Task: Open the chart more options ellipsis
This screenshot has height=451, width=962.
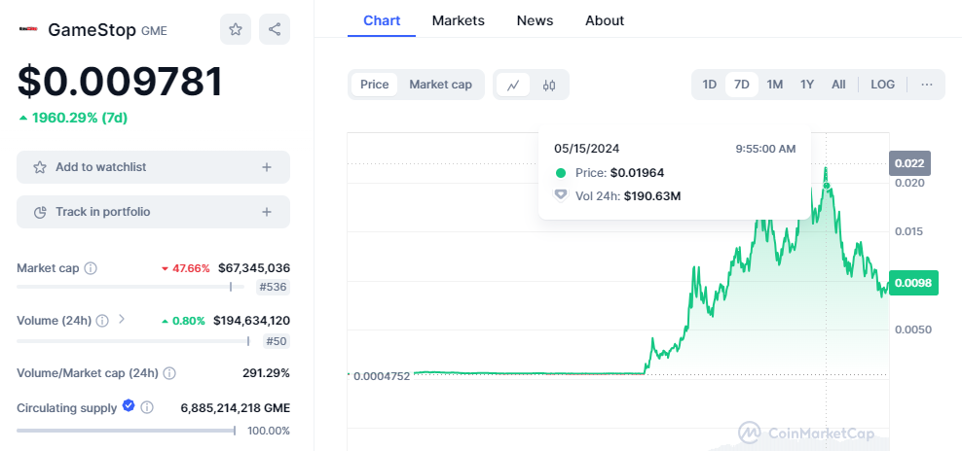Action: tap(927, 85)
